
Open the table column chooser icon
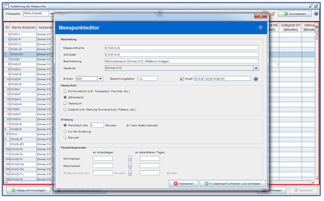(317, 27)
